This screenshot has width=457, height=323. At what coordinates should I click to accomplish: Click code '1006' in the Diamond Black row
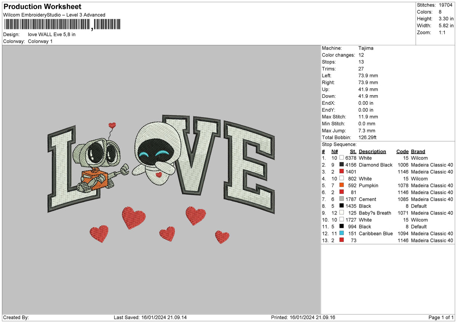pos(403,165)
